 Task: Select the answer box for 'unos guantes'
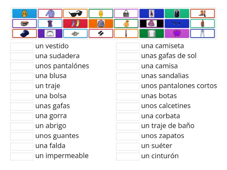21,135
